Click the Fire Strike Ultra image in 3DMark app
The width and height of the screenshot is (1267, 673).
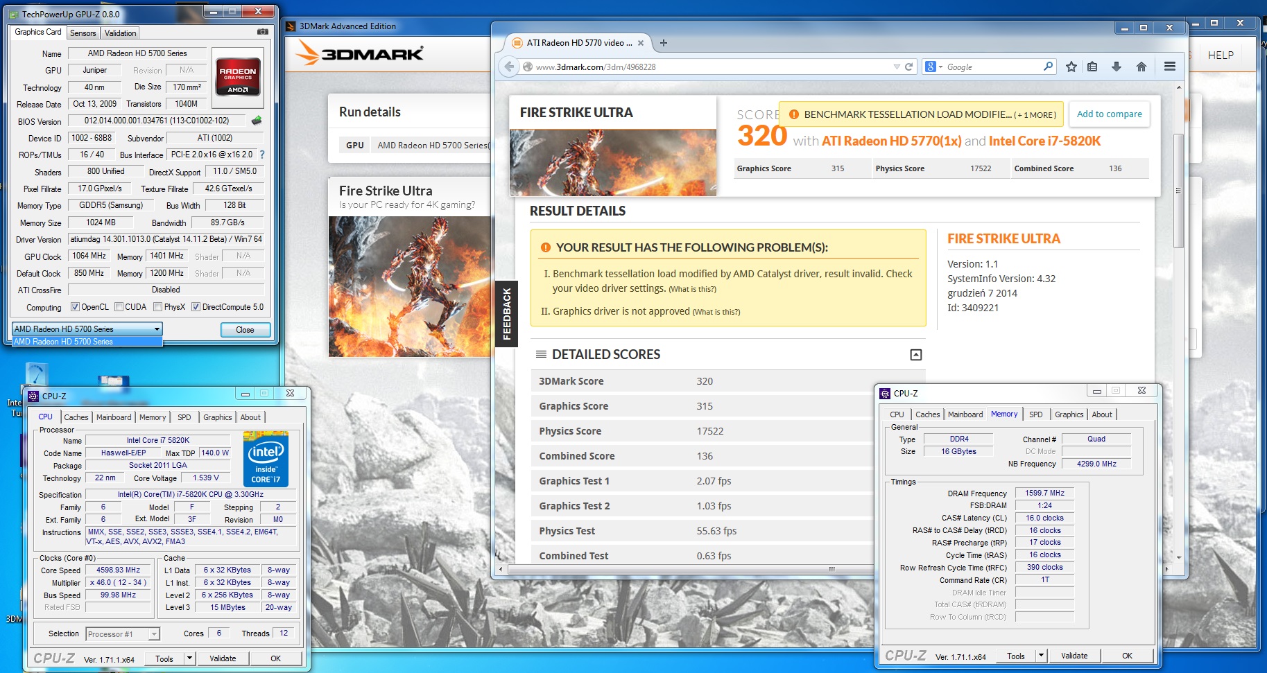pyautogui.click(x=410, y=286)
